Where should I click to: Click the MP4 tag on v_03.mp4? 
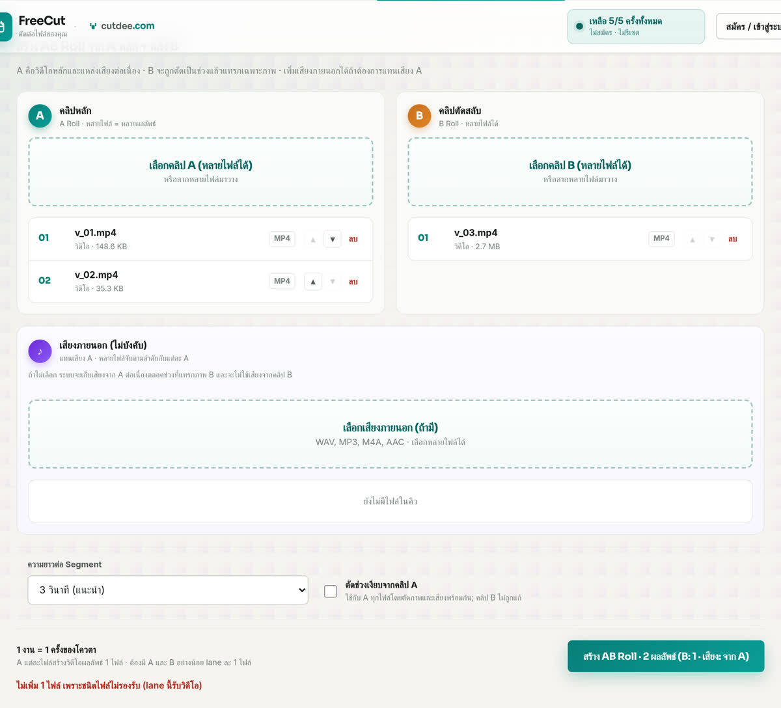click(661, 239)
